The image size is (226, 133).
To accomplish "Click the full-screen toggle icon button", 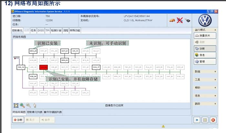I will coord(205,120).
